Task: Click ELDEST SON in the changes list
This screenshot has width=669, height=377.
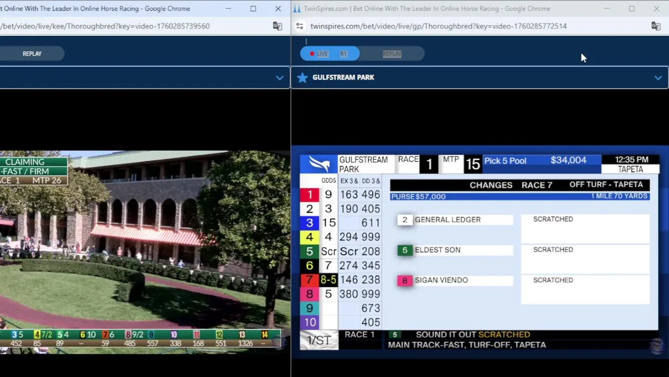Action: pyautogui.click(x=438, y=250)
